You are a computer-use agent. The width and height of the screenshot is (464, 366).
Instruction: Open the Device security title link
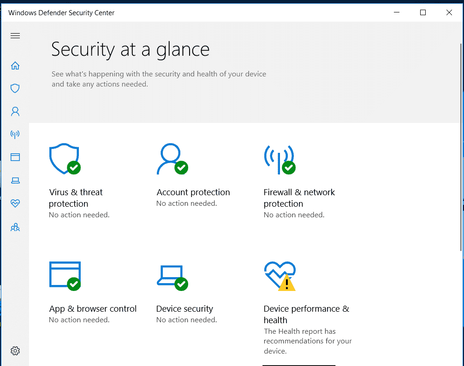click(184, 309)
